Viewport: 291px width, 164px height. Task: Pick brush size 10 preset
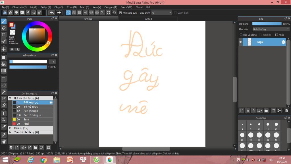(259, 126)
